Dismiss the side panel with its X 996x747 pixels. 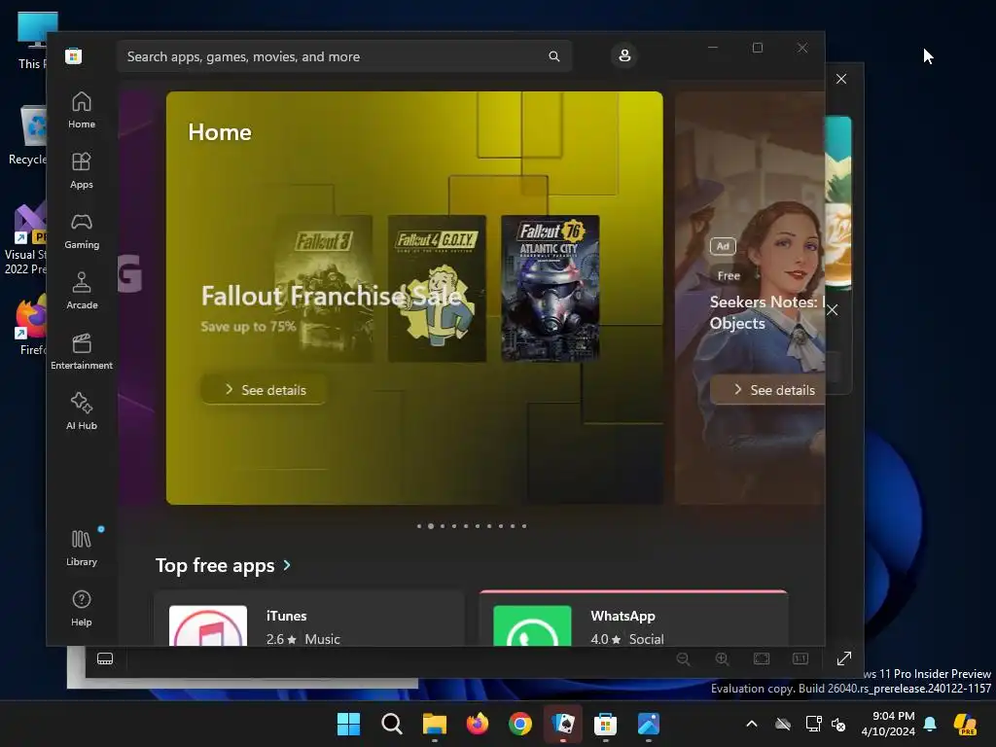coord(833,310)
